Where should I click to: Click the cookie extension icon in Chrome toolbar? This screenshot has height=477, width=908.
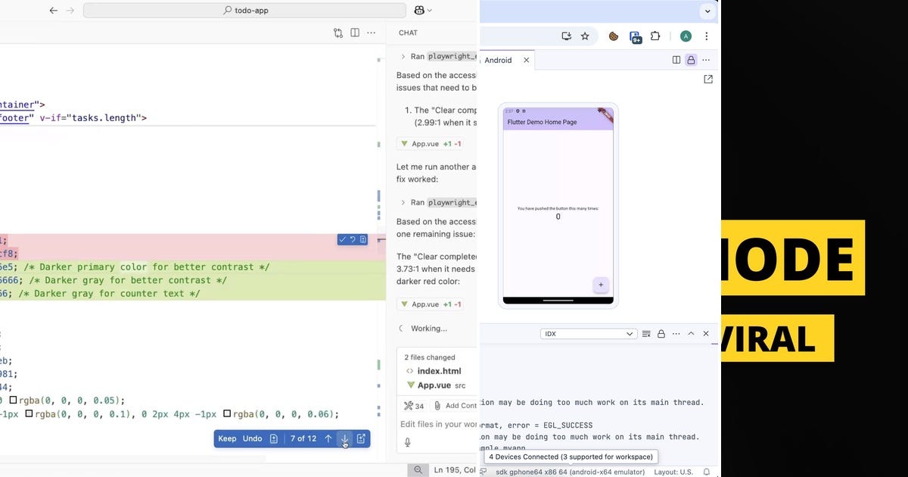coord(613,36)
